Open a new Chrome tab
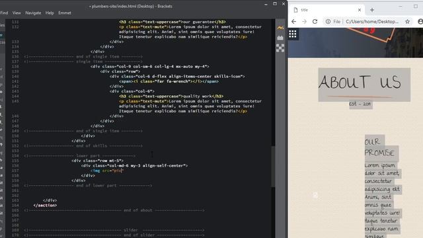 372,10
